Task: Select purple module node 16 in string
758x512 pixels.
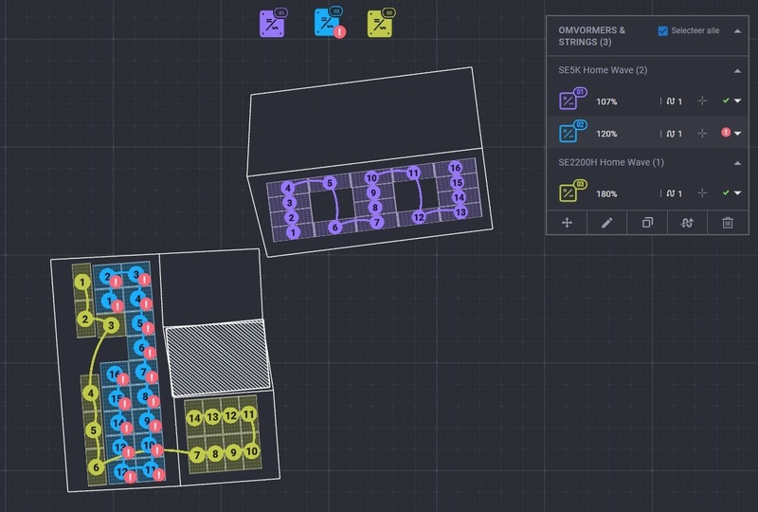Action: click(455, 168)
